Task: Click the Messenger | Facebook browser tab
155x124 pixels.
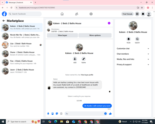Action: pyautogui.click(x=19, y=2)
